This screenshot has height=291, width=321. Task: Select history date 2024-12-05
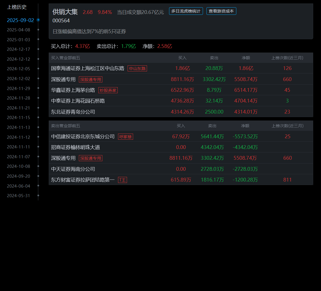coord(19,69)
